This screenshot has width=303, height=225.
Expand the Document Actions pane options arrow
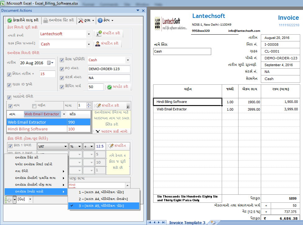click(x=138, y=11)
